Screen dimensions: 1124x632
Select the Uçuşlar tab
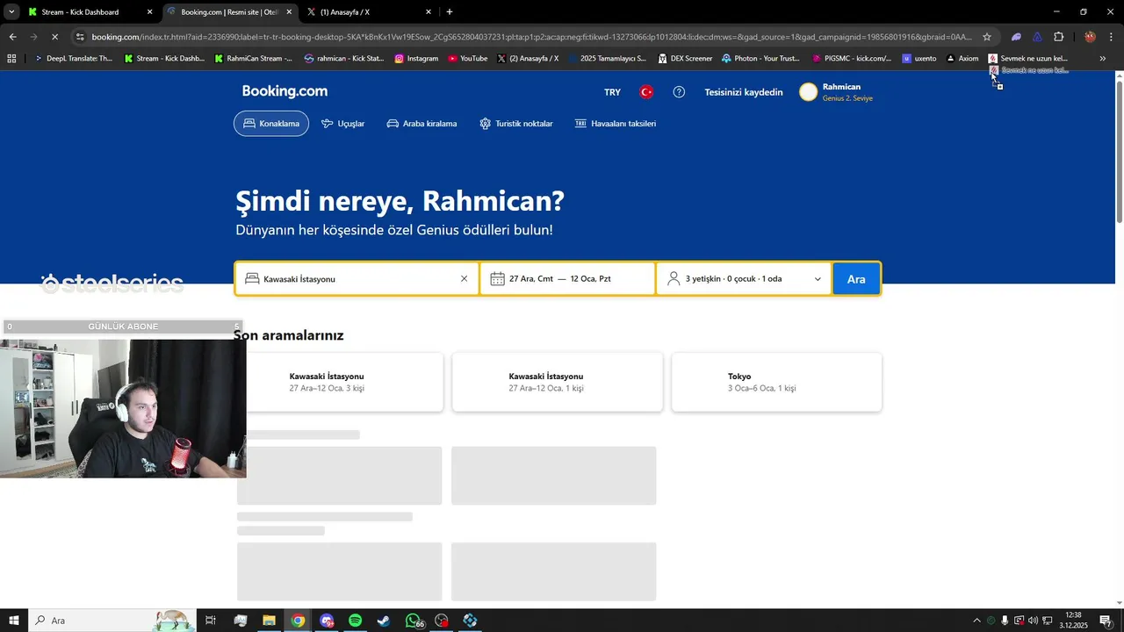coord(342,124)
